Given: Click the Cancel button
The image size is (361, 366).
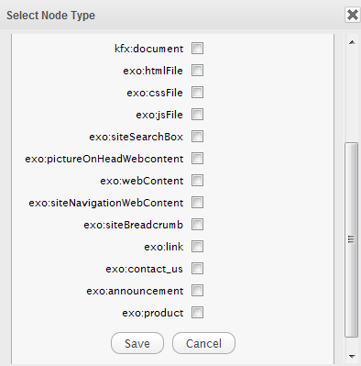Looking at the screenshot, I should tap(203, 343).
